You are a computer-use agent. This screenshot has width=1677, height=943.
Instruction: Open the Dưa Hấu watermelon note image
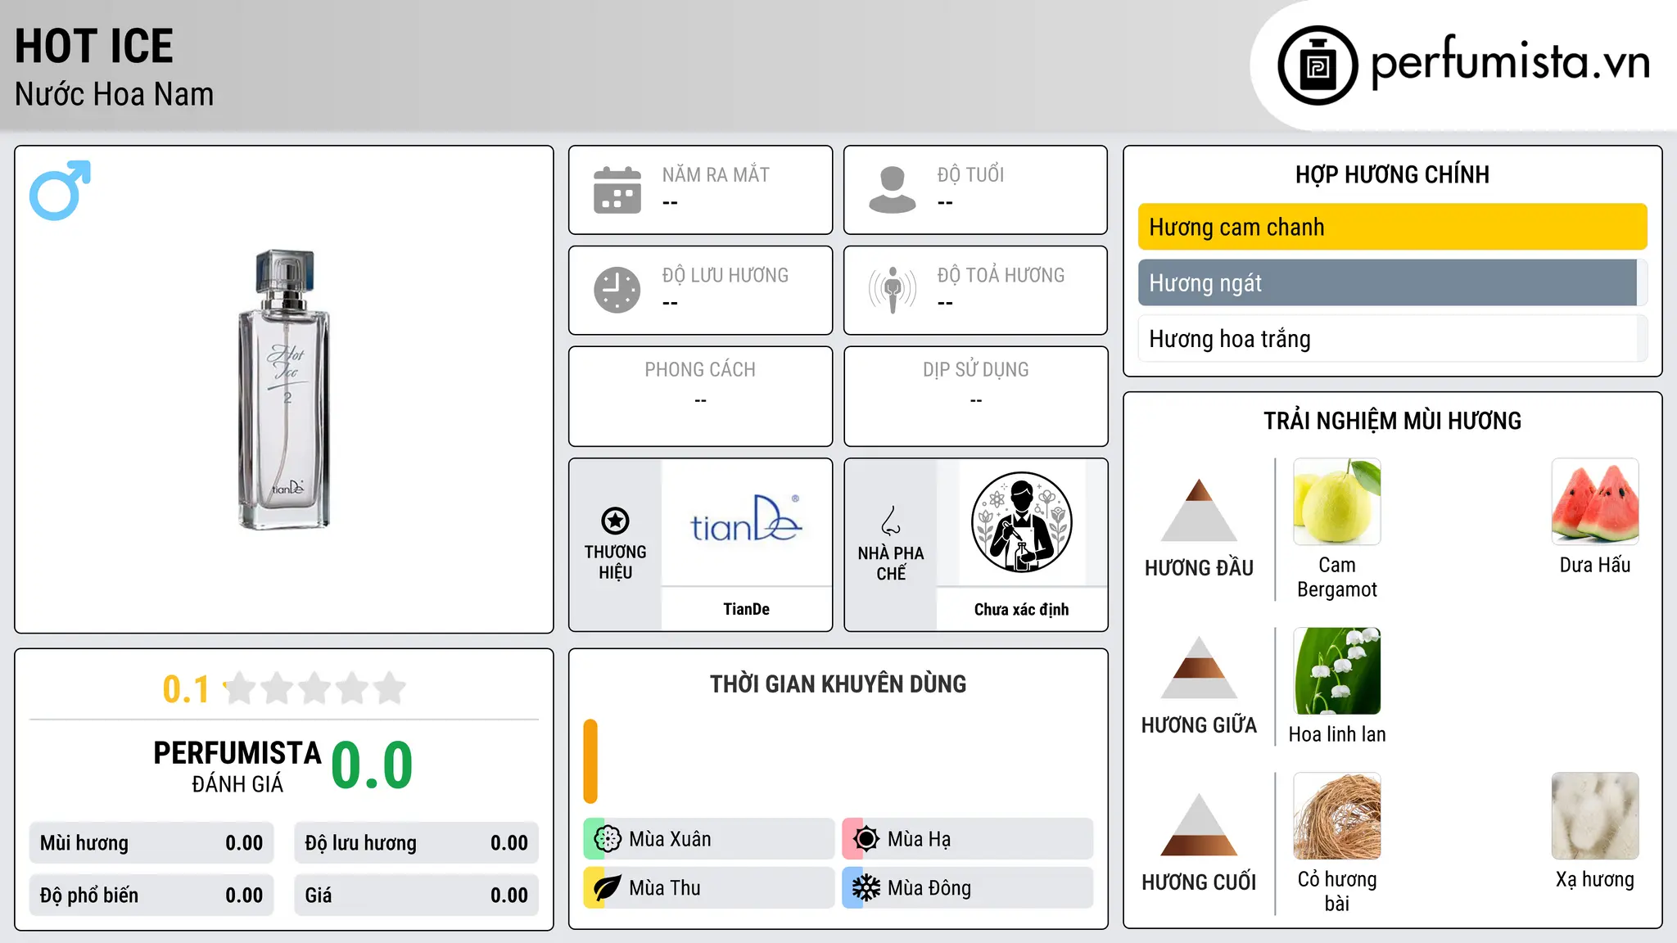(1595, 502)
